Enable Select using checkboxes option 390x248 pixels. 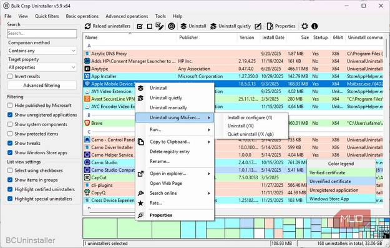point(10,171)
